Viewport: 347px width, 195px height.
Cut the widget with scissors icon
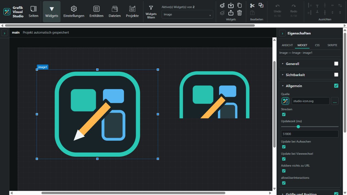[252, 5]
